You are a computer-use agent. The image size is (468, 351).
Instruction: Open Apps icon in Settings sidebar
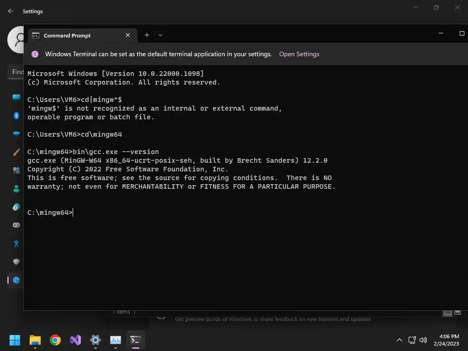[16, 170]
